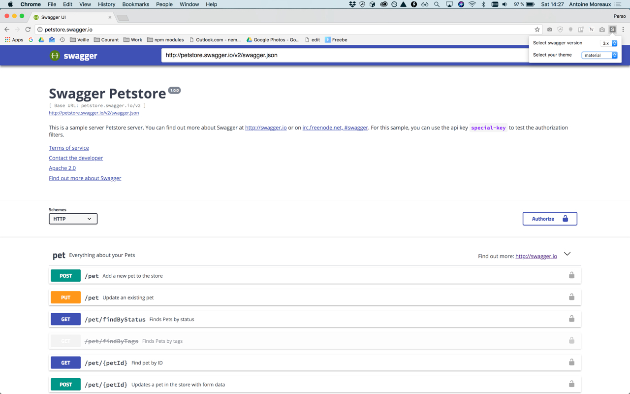Click the Bluetooth icon in menu bar
The width and height of the screenshot is (630, 394).
(483, 4)
